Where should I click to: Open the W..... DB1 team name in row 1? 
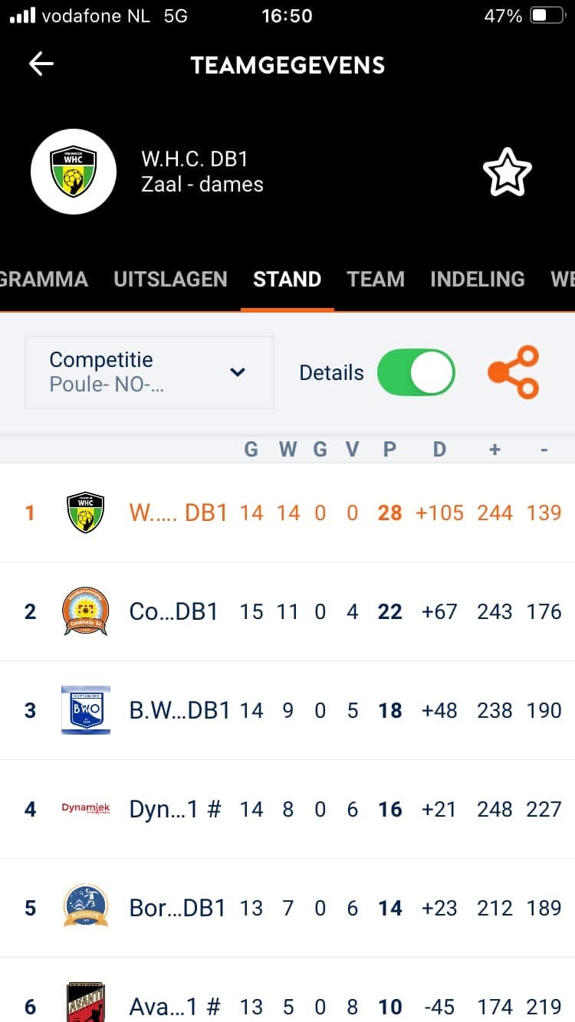179,513
